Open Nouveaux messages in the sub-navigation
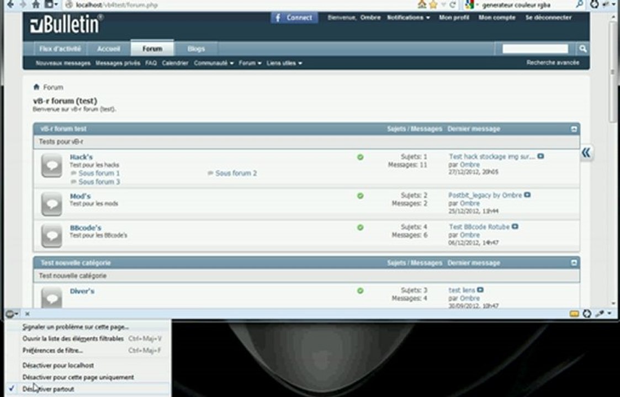The height and width of the screenshot is (397, 620). click(x=63, y=63)
